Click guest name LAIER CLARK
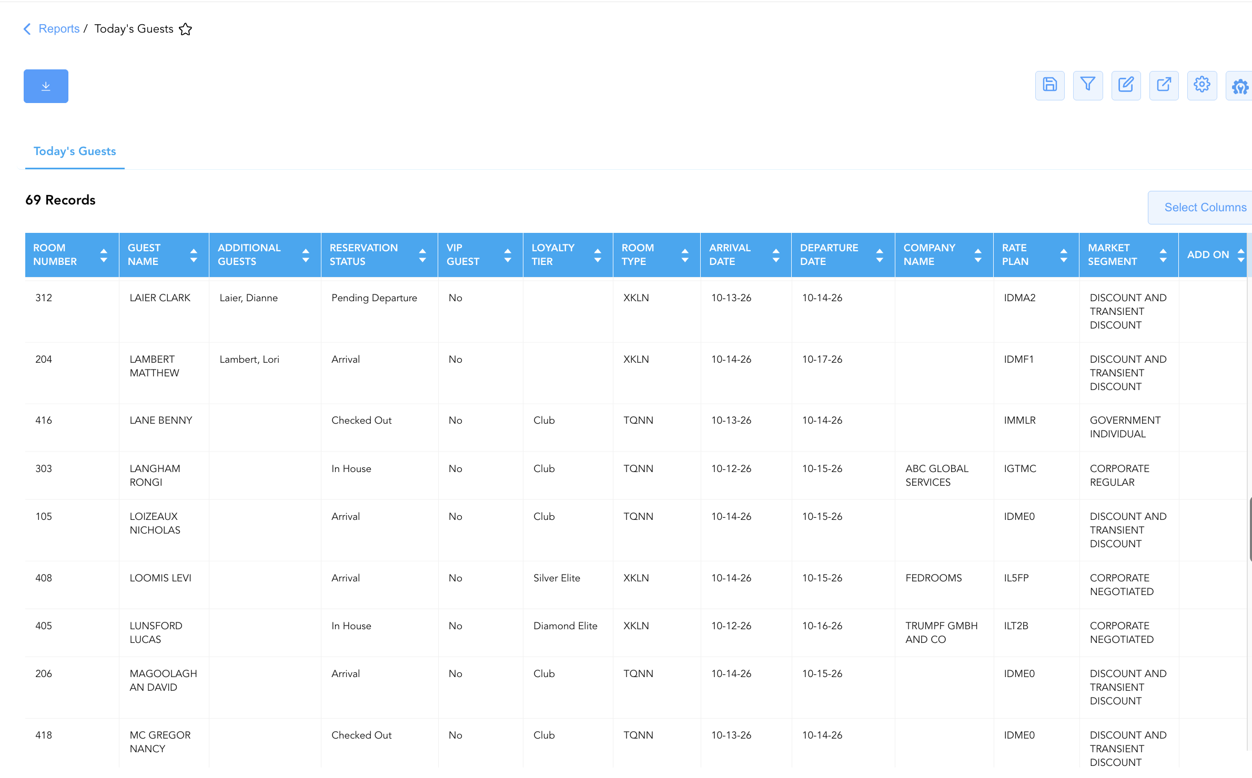This screenshot has height=778, width=1252. [x=160, y=298]
